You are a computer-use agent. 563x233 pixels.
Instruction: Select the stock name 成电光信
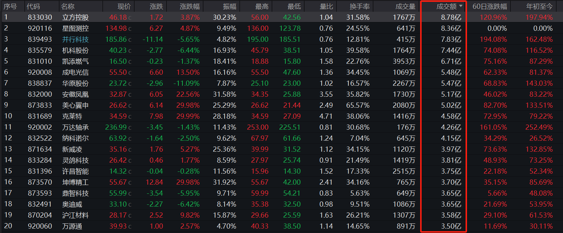click(75, 72)
